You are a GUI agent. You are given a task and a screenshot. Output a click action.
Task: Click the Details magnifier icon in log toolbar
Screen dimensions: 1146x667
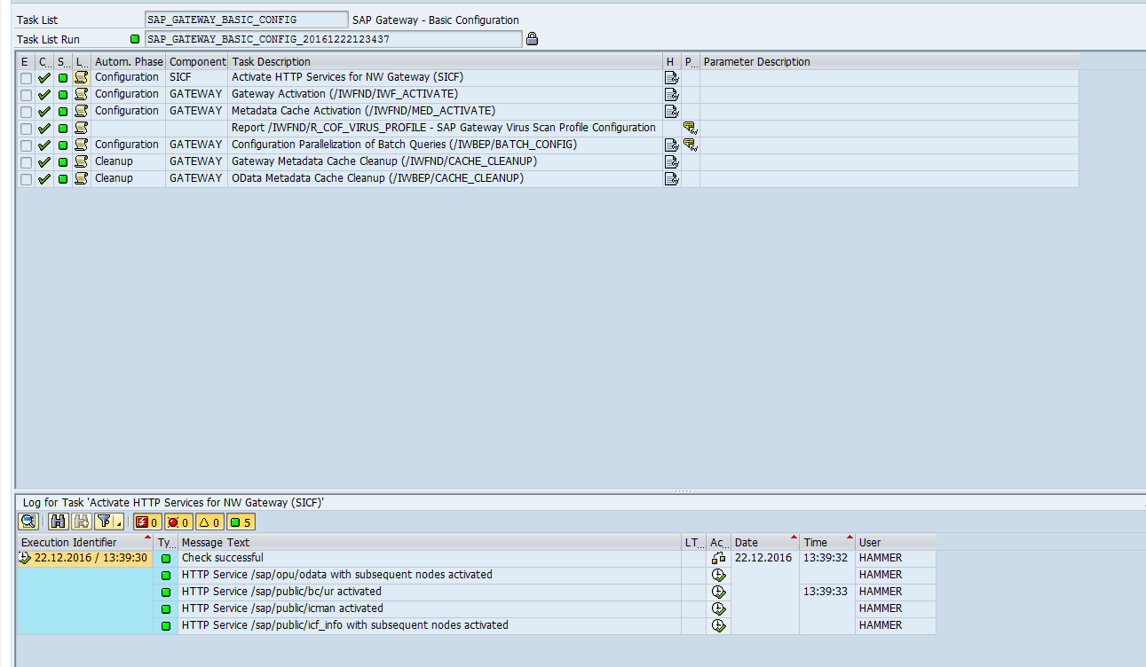click(28, 522)
